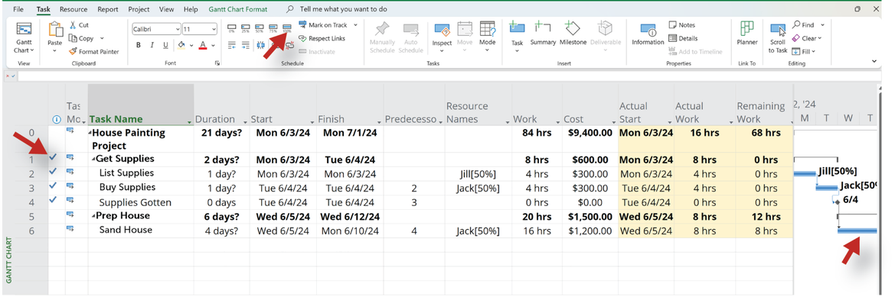Select the Buy Supplies task name cell
895x300 pixels.
(141, 187)
